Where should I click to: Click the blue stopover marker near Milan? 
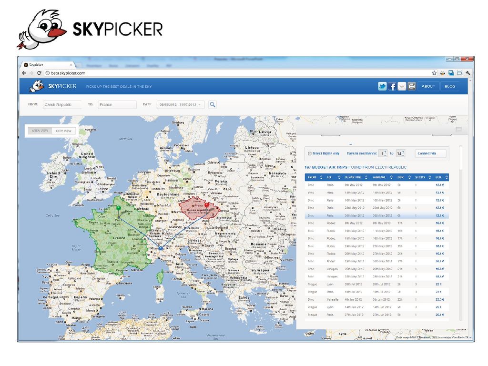click(161, 248)
